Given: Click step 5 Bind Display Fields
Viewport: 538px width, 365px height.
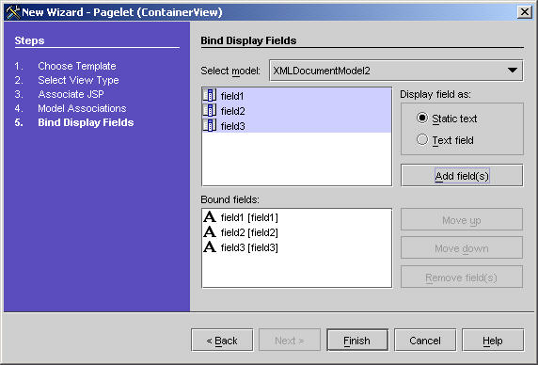Looking at the screenshot, I should (x=86, y=122).
